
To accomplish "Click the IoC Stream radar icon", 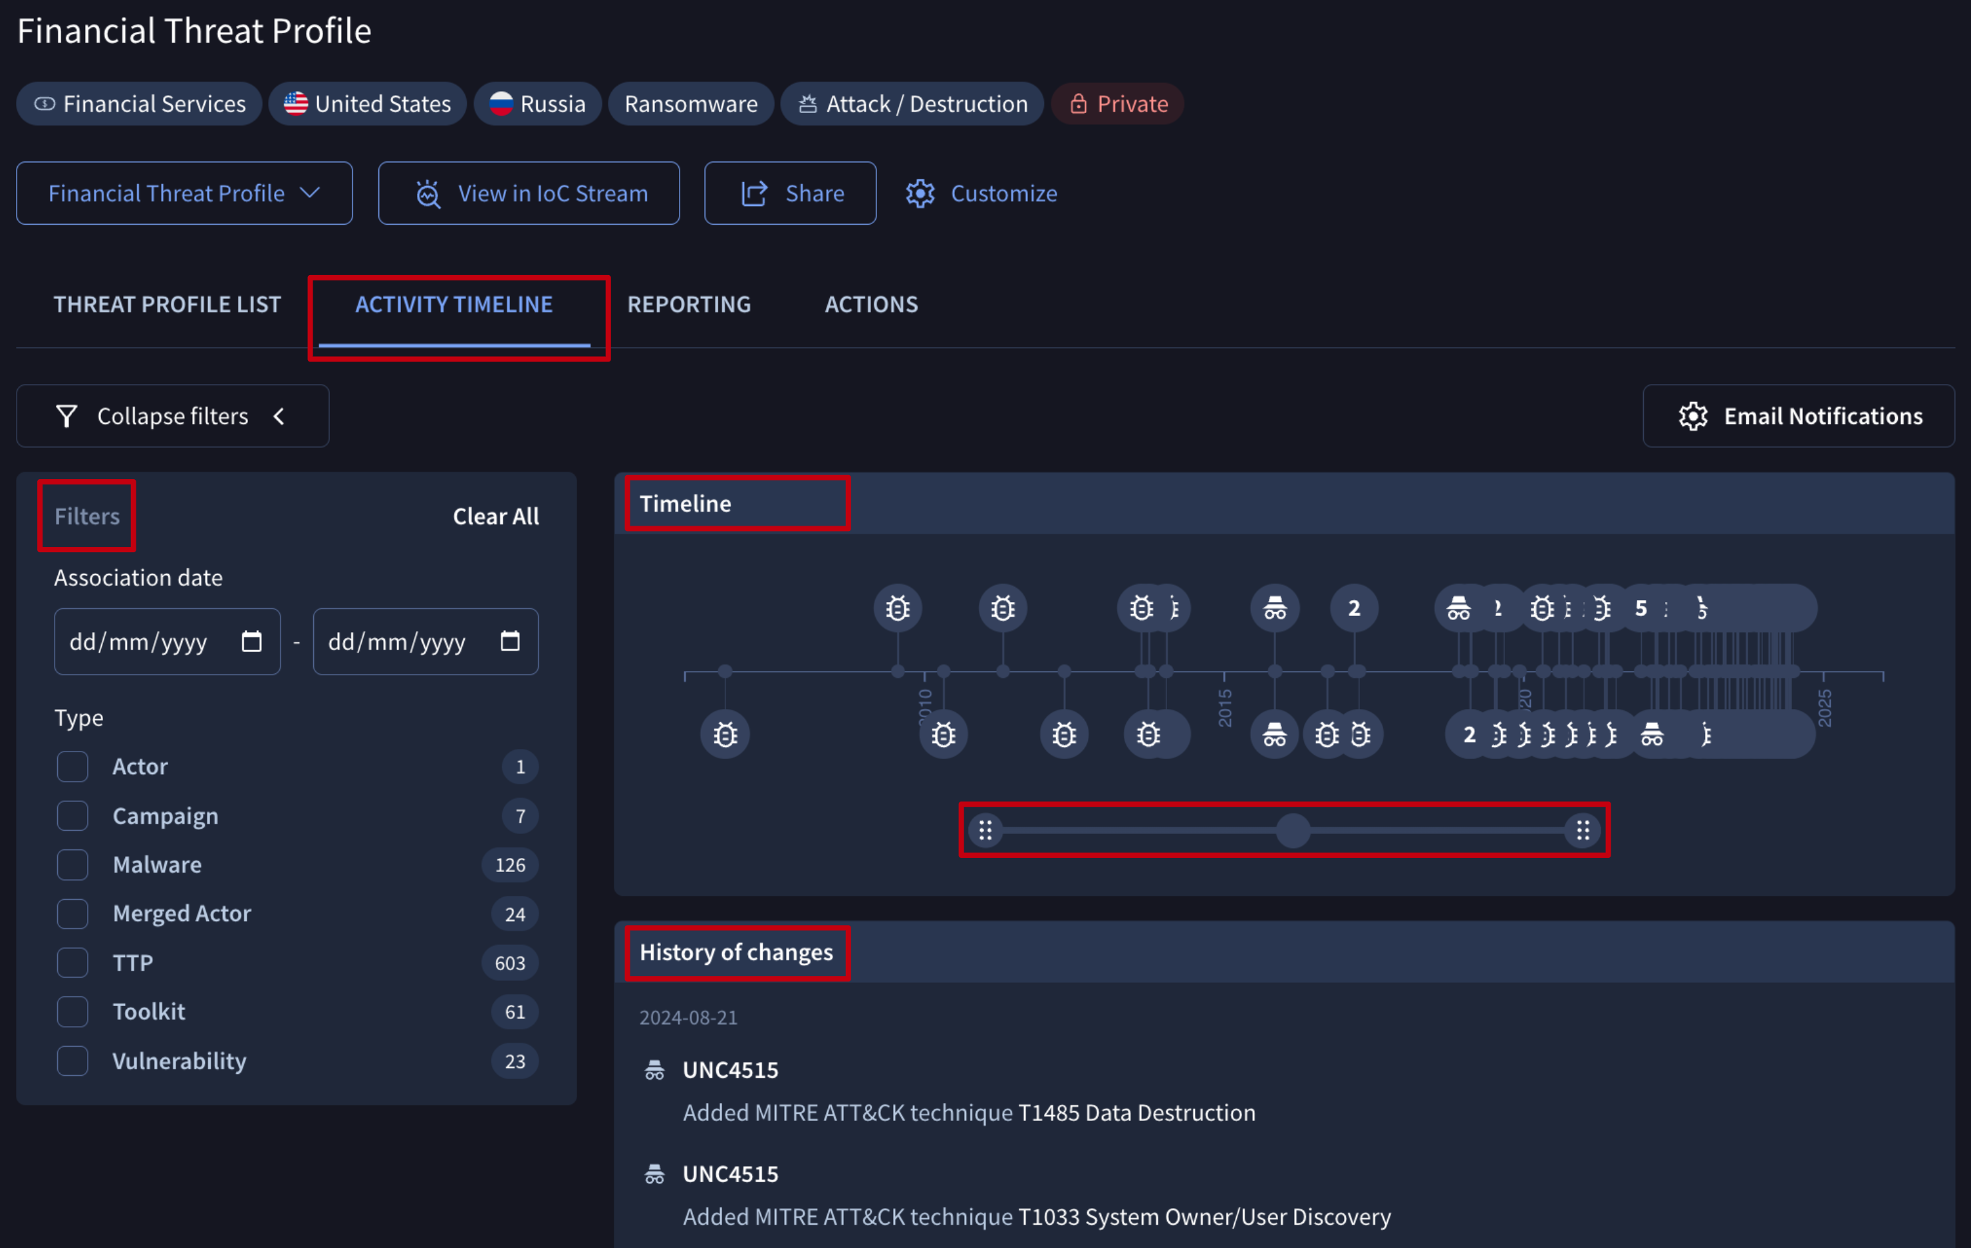I will point(428,194).
